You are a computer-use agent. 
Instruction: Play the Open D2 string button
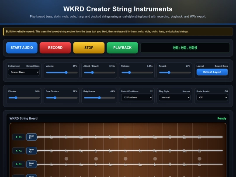[31, 164]
